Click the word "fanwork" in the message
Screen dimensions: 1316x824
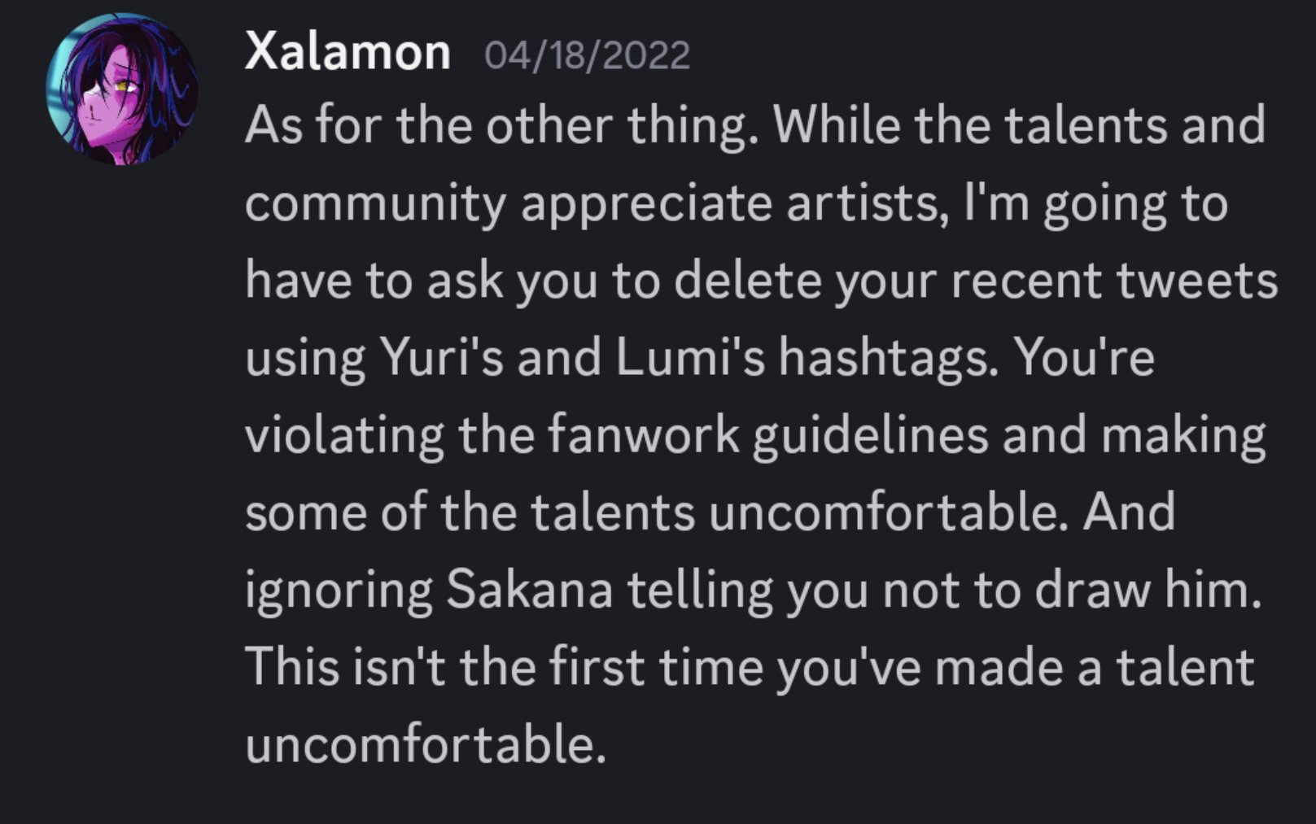click(642, 434)
